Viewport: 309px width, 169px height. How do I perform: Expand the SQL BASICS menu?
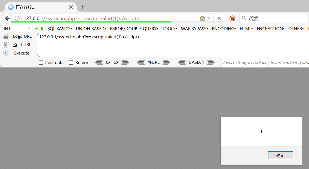coord(60,28)
